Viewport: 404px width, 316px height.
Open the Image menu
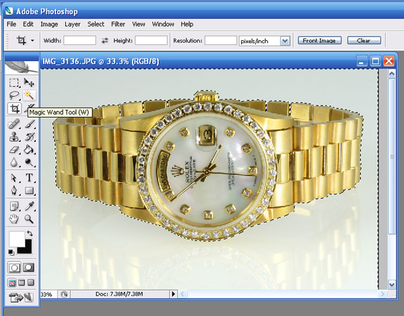(49, 24)
